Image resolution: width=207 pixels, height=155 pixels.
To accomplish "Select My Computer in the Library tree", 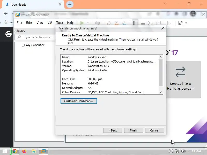I will pos(35,45).
